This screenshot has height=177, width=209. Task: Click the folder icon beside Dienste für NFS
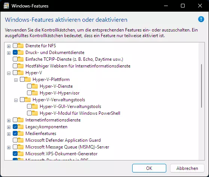pos(21,45)
